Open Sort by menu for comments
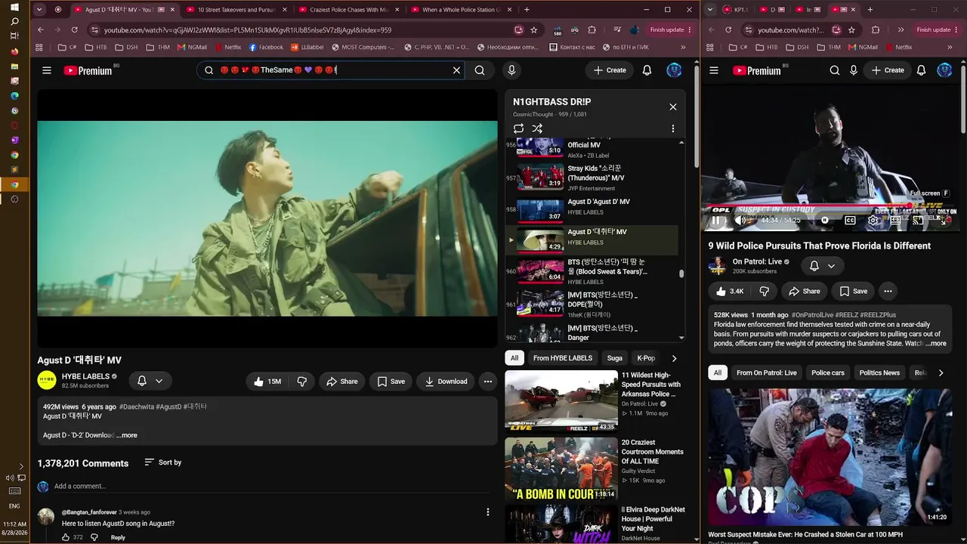Viewport: 967px width, 544px height. tap(162, 462)
